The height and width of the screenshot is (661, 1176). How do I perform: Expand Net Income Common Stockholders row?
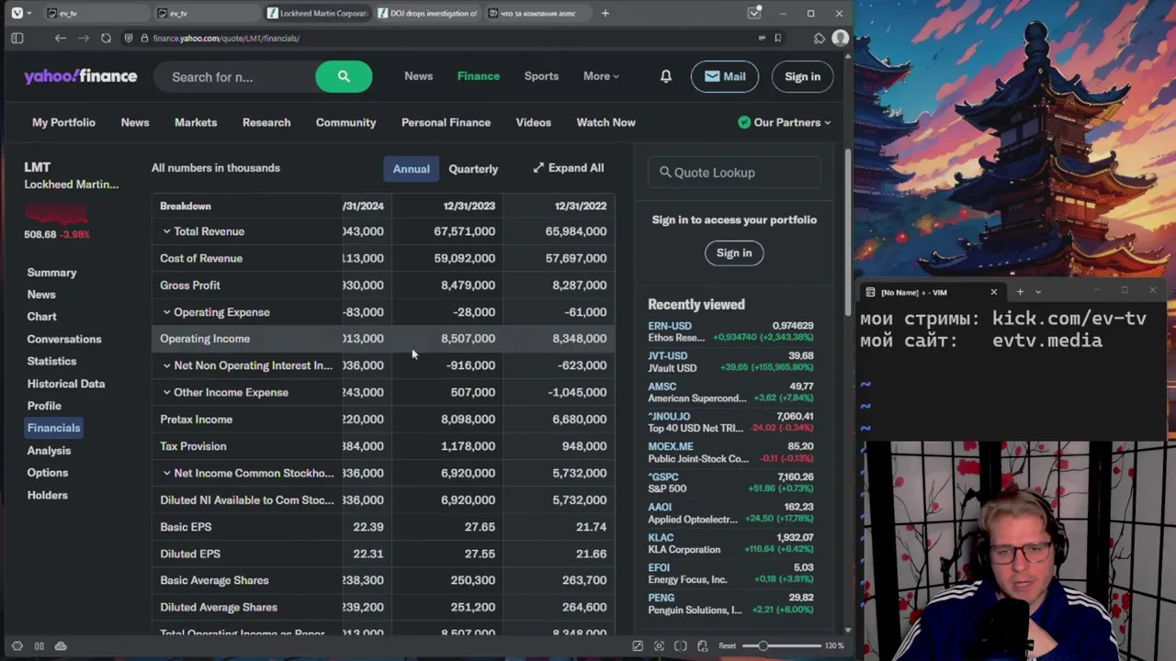166,473
